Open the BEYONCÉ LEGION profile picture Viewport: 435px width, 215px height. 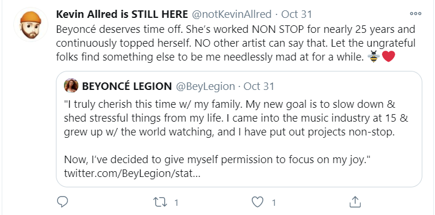click(71, 85)
